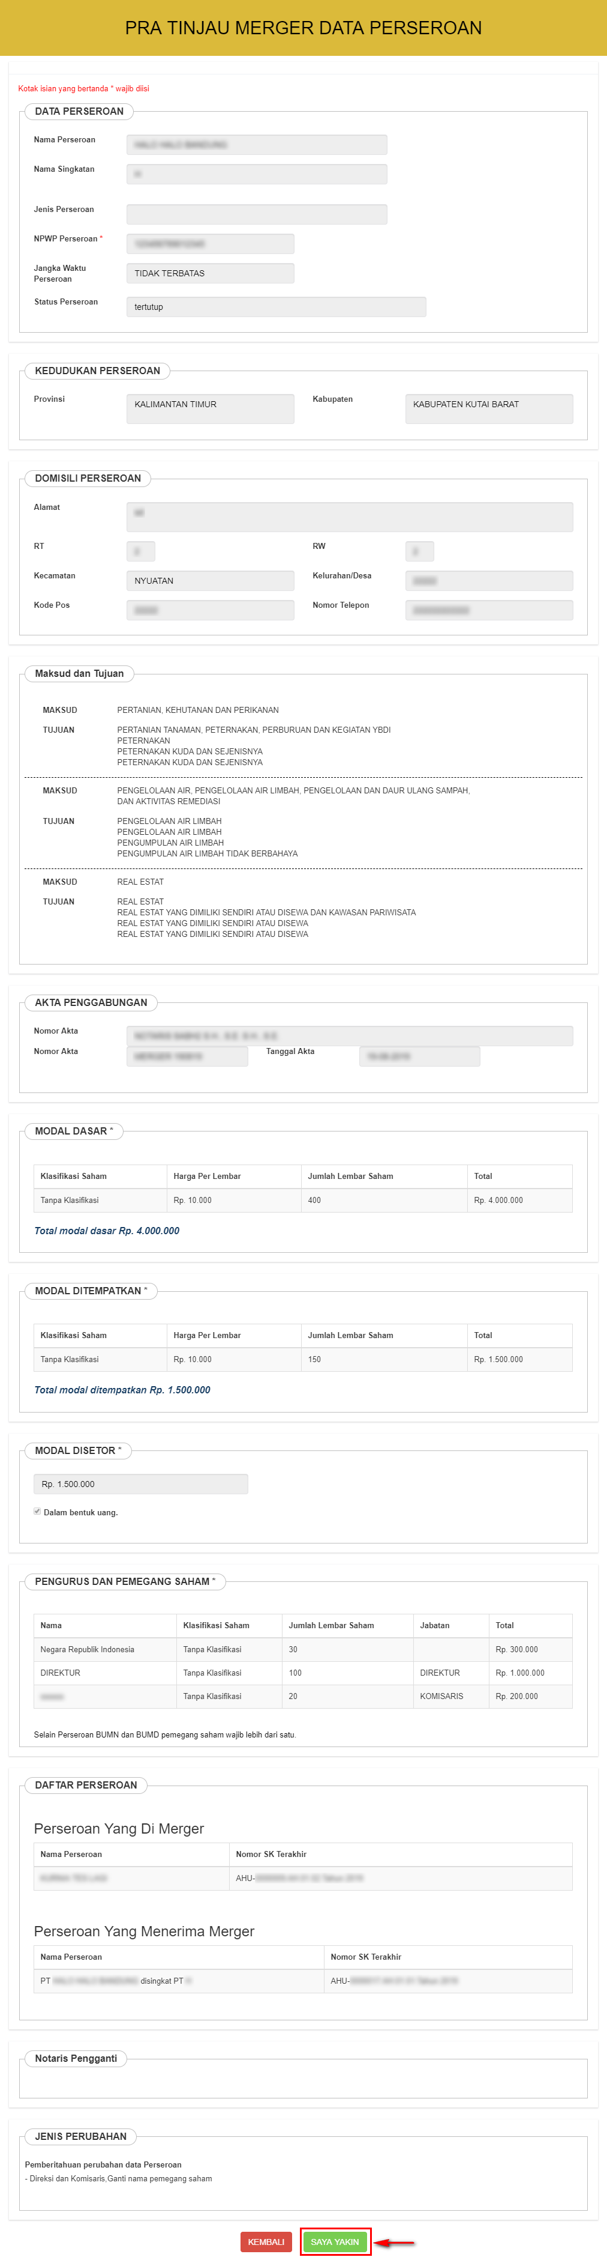Click the red Kotak isian wajib diisi notice
This screenshot has width=607, height=2263.
pyautogui.click(x=83, y=89)
